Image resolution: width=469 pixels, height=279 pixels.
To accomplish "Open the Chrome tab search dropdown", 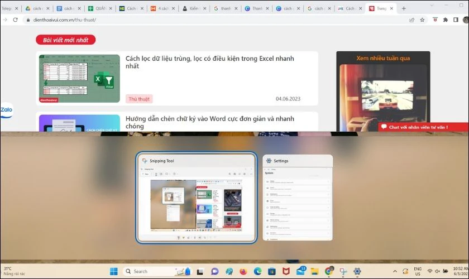I will click(x=432, y=6).
